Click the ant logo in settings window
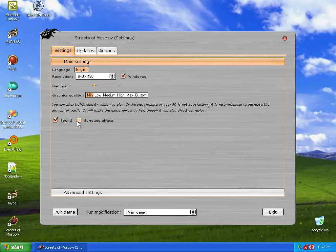336x252 pixels. coord(50,34)
